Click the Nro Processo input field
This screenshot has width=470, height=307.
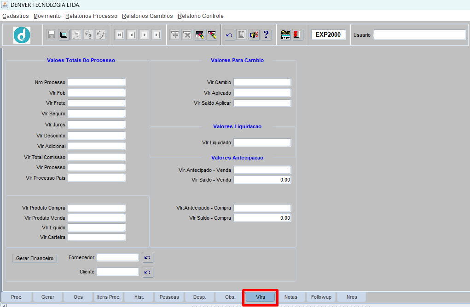97,82
